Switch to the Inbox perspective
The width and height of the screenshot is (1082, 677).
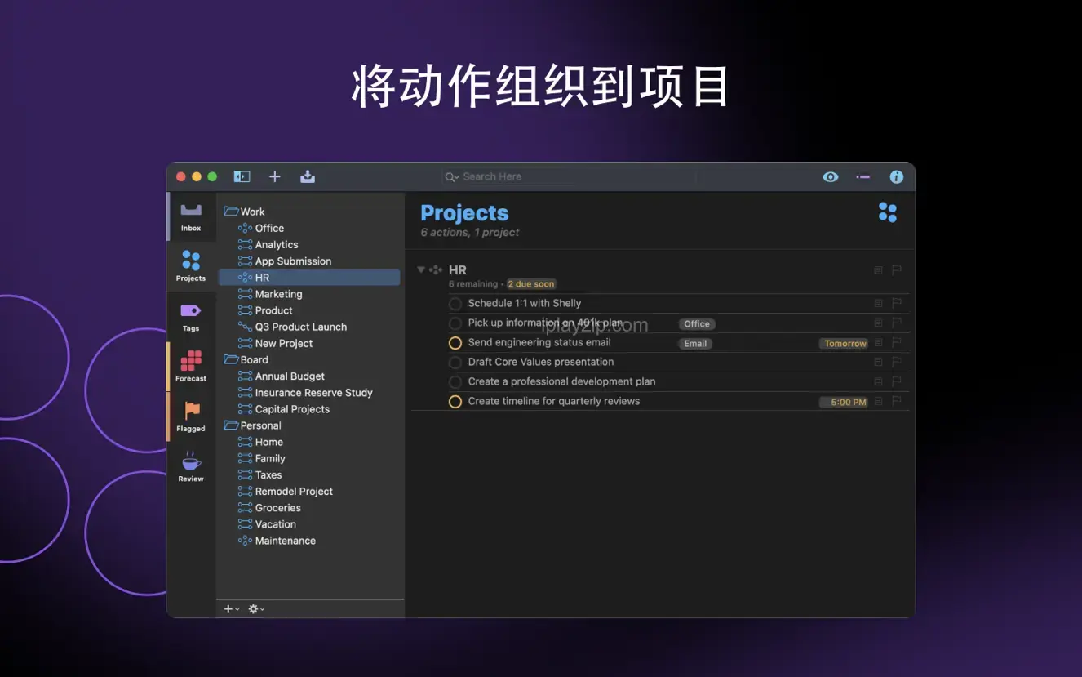(x=191, y=217)
